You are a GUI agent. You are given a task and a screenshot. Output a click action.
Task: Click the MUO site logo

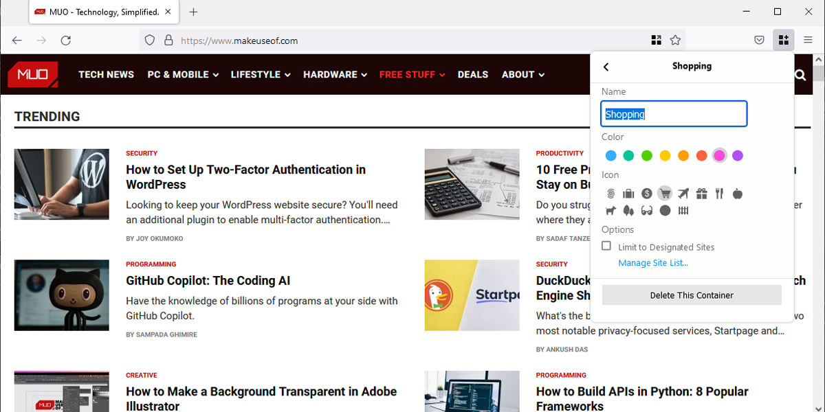click(x=32, y=74)
